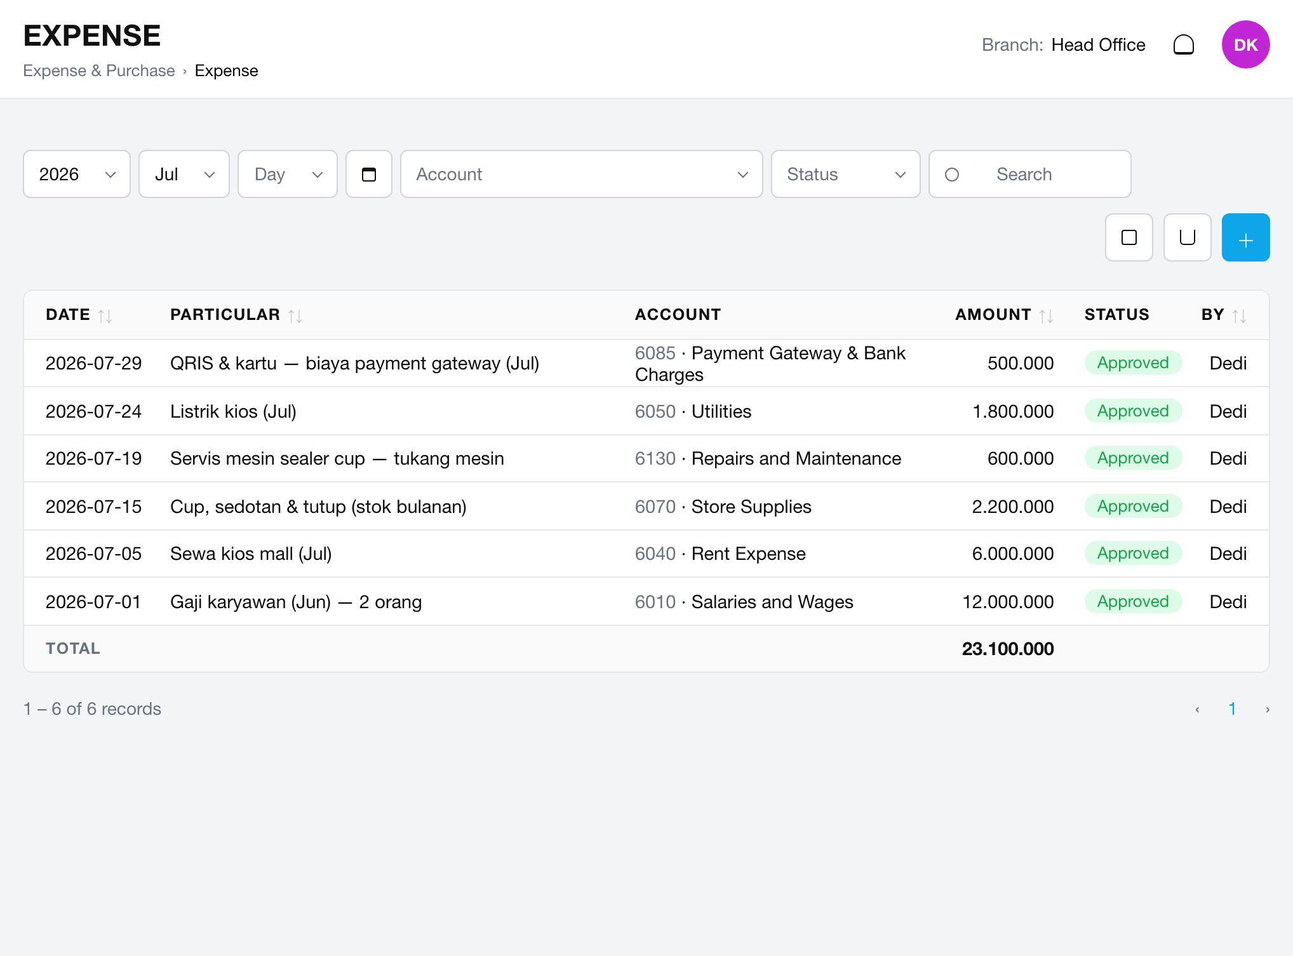Click the date 2026-07-01
The image size is (1293, 956).
click(x=93, y=602)
